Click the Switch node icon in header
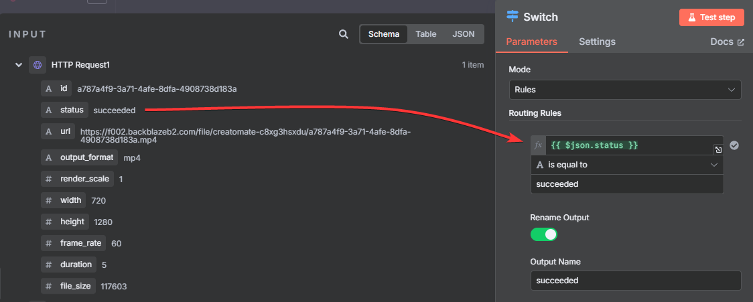753x302 pixels. (512, 17)
